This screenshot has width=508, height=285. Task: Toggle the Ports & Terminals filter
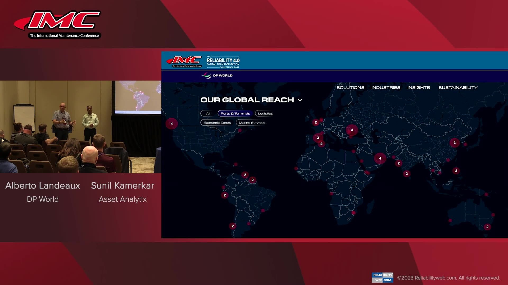[x=235, y=113]
